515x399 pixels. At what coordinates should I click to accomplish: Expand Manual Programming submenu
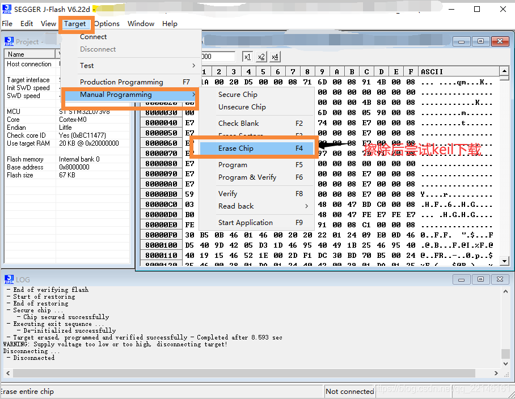point(132,95)
